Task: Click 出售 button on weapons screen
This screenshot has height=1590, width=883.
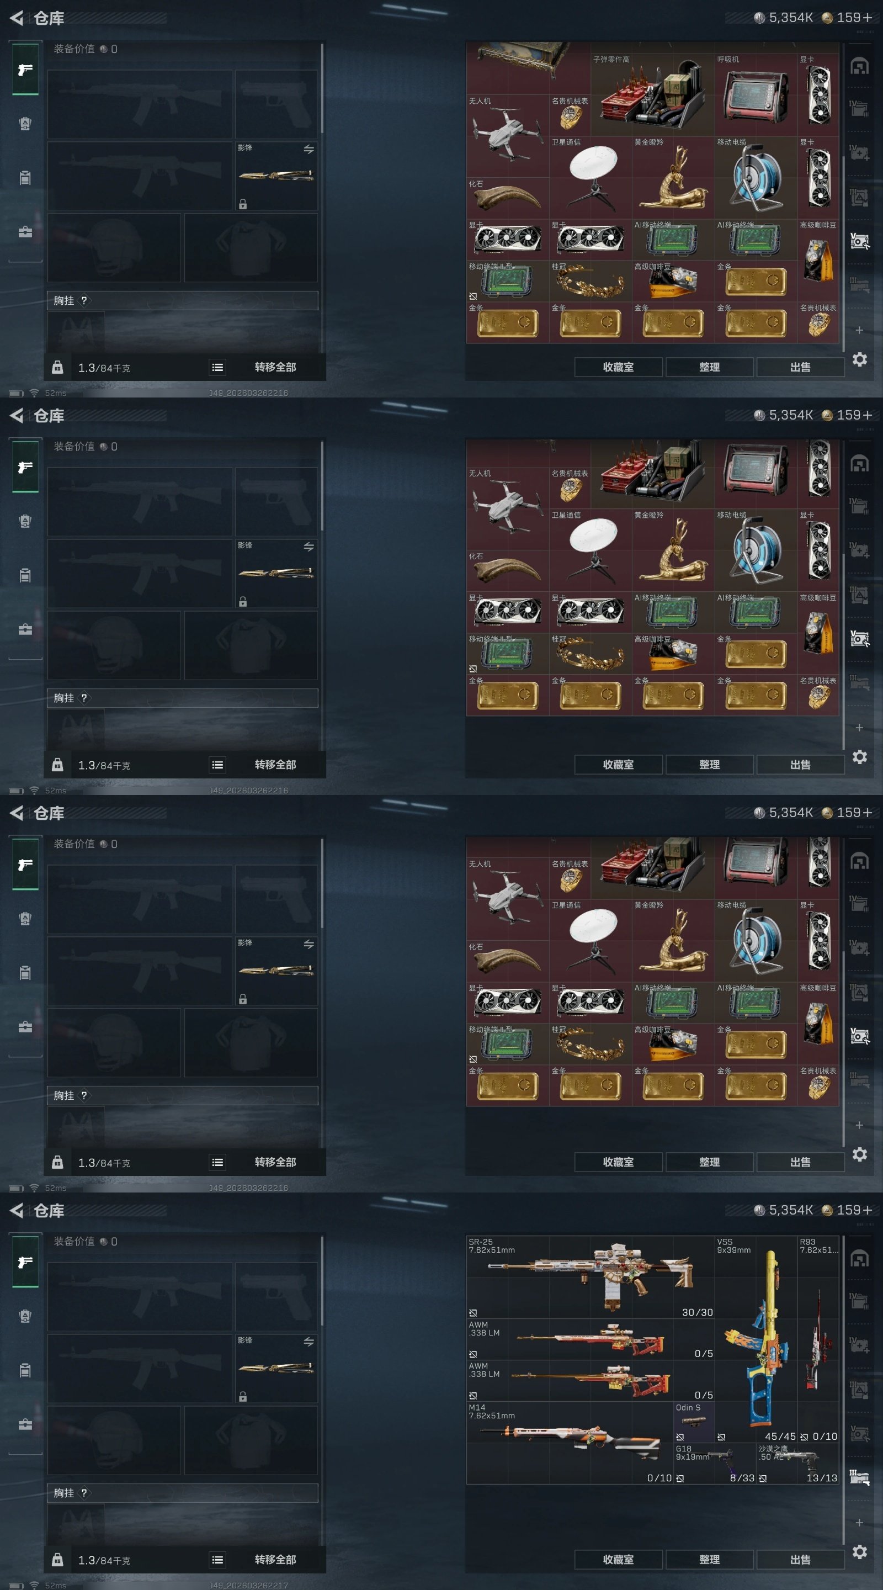Action: coord(800,1560)
